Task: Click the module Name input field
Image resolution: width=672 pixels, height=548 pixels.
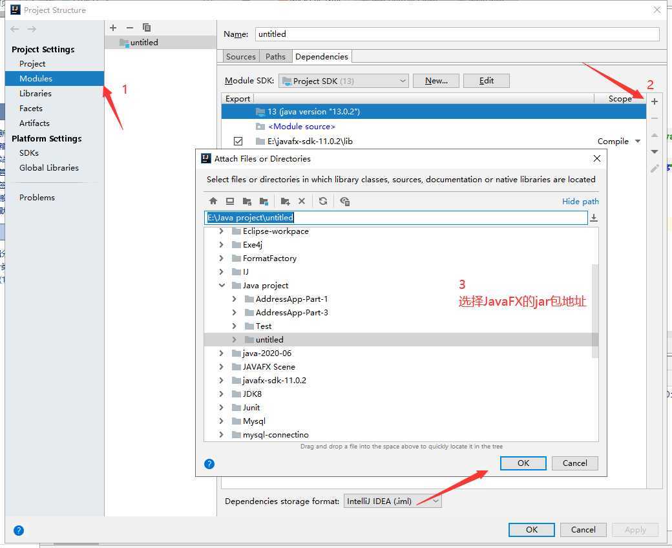Action: [457, 34]
